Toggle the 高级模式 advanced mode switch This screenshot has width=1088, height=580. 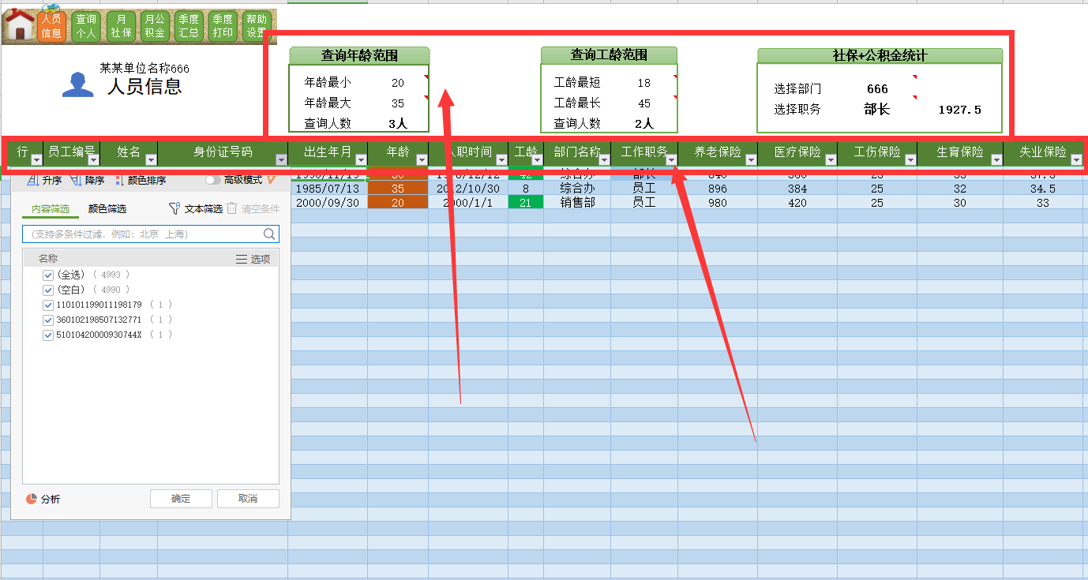click(x=212, y=180)
